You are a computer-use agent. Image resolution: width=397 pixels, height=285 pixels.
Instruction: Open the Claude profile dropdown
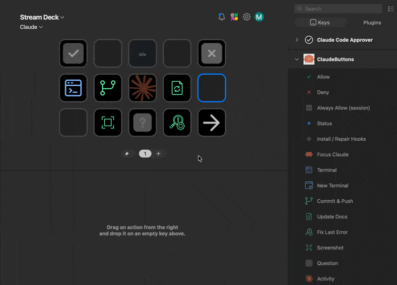click(x=31, y=27)
